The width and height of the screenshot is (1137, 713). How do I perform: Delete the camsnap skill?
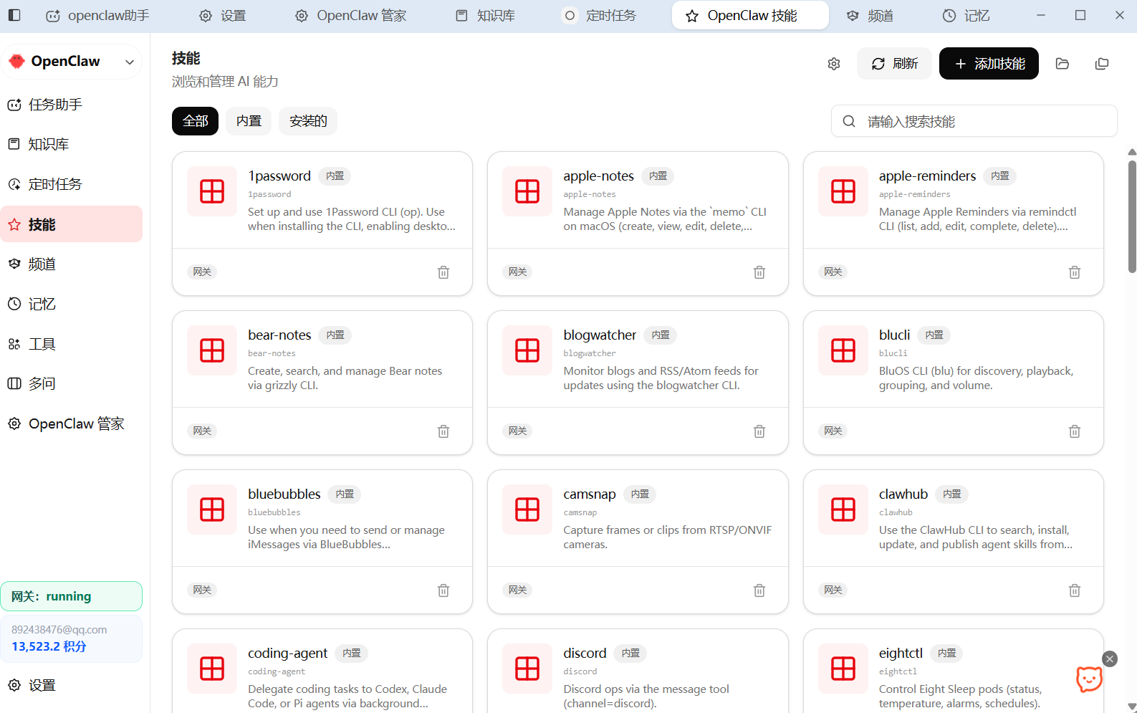pos(759,590)
